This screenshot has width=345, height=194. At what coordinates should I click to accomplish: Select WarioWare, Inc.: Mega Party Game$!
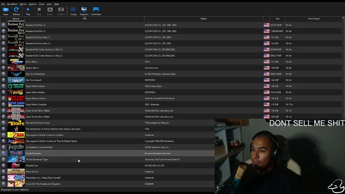click(x=43, y=178)
